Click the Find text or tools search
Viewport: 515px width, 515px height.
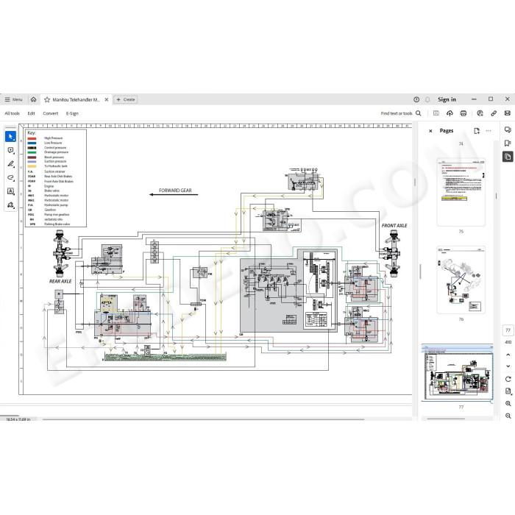click(x=401, y=113)
